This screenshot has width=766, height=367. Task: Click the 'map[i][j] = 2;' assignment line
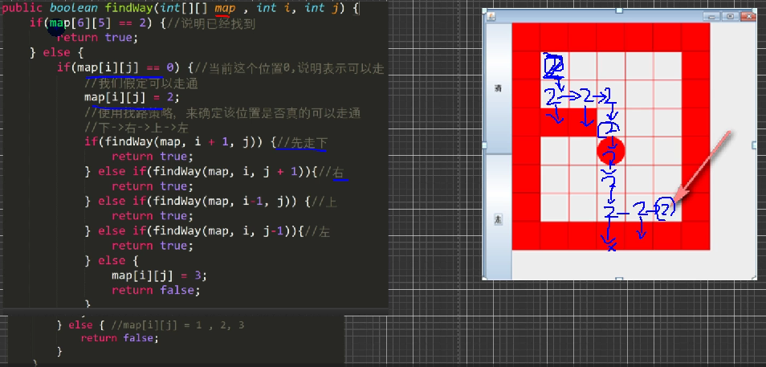[132, 96]
